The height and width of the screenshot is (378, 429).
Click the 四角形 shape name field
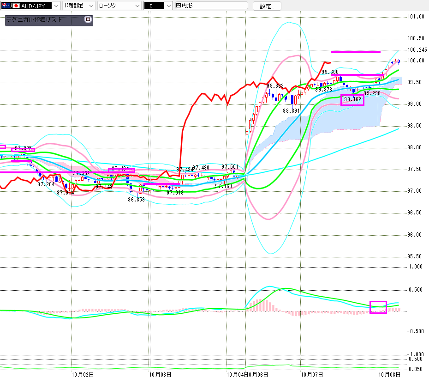coord(212,6)
